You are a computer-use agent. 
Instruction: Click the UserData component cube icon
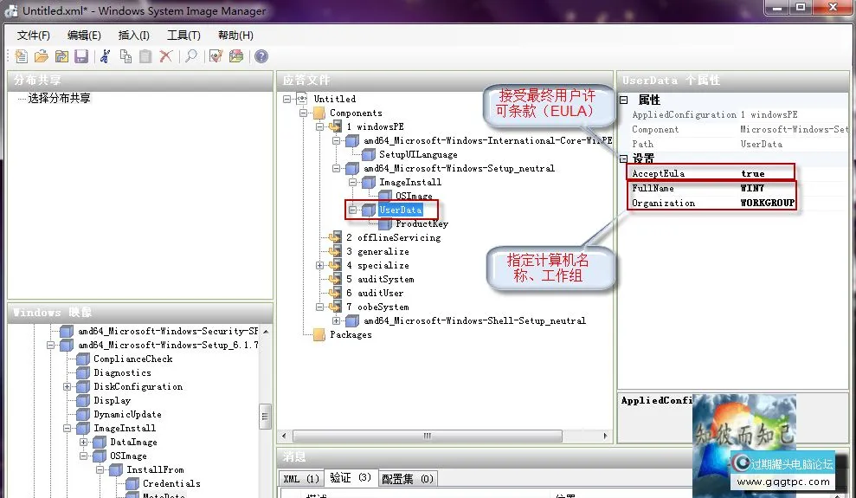pos(369,210)
